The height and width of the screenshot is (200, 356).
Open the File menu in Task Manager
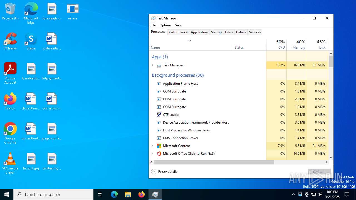(x=153, y=25)
